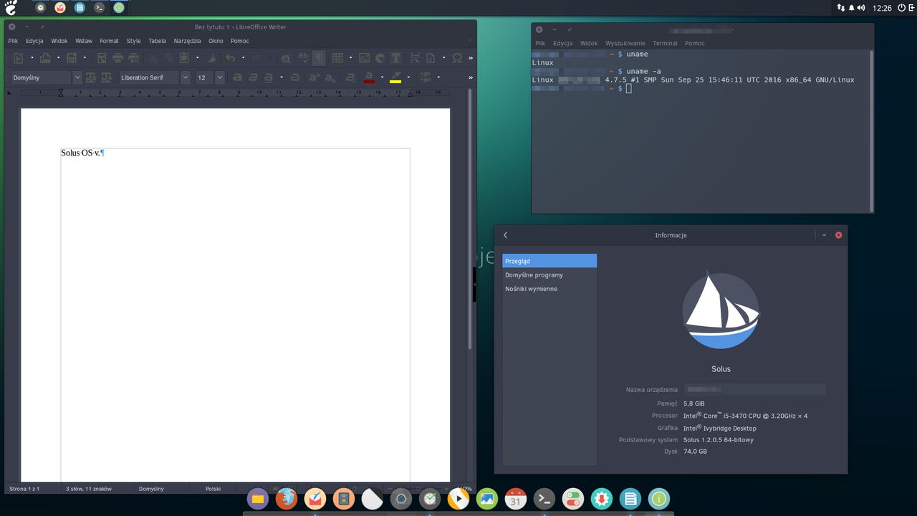917x516 pixels.
Task: Click the Update Style icon
Action: [x=91, y=77]
